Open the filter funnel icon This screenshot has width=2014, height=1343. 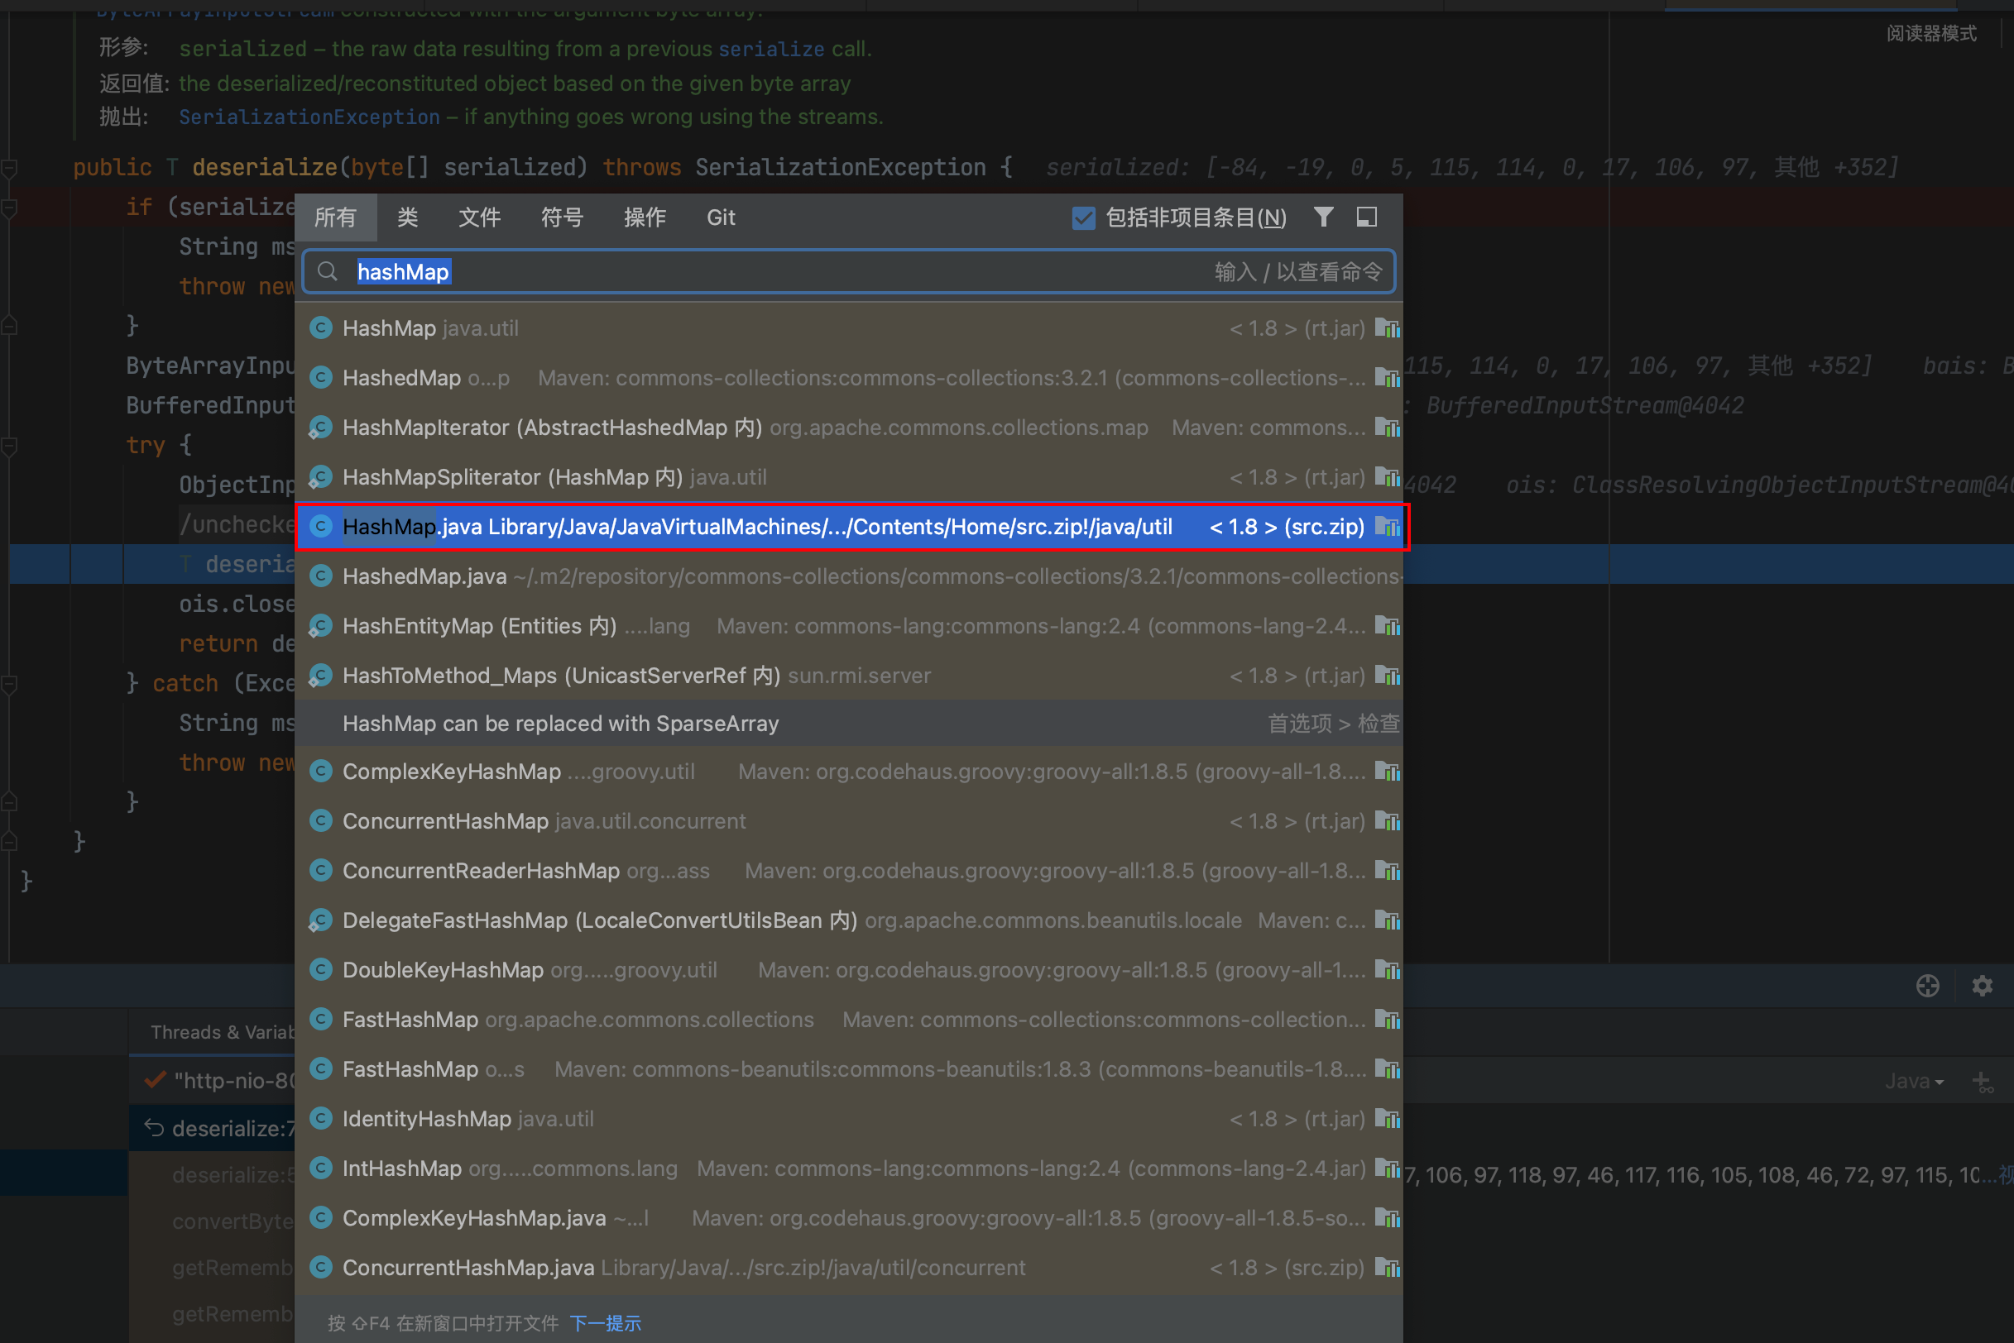[1323, 217]
